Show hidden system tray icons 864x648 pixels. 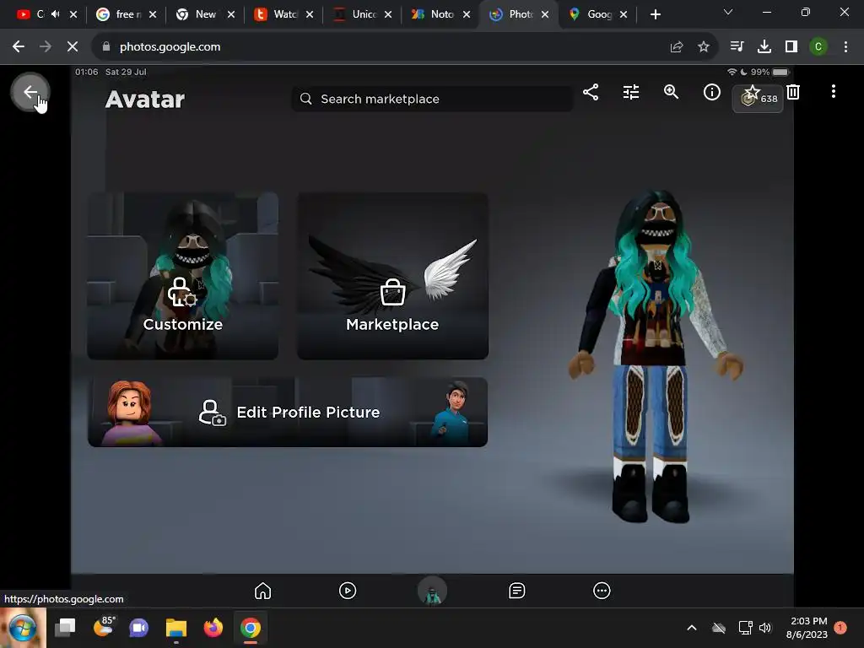coord(692,628)
